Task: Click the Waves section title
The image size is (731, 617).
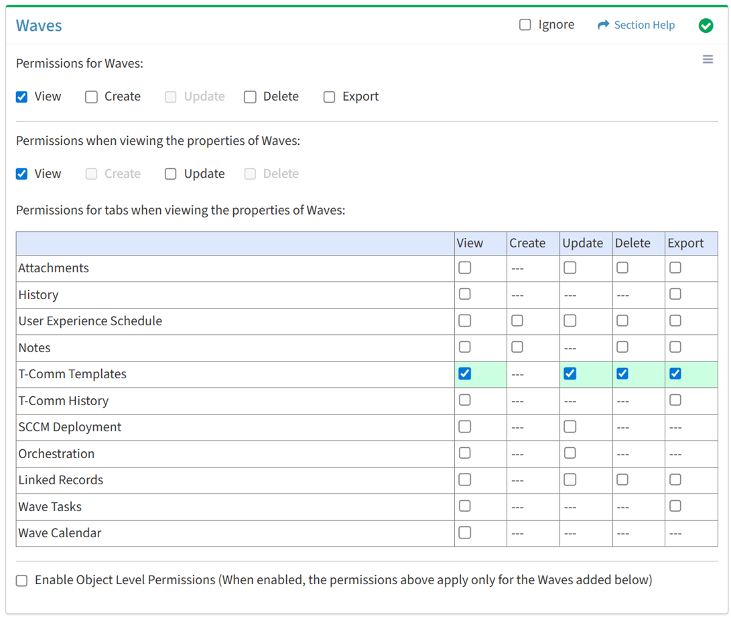Action: 39,25
